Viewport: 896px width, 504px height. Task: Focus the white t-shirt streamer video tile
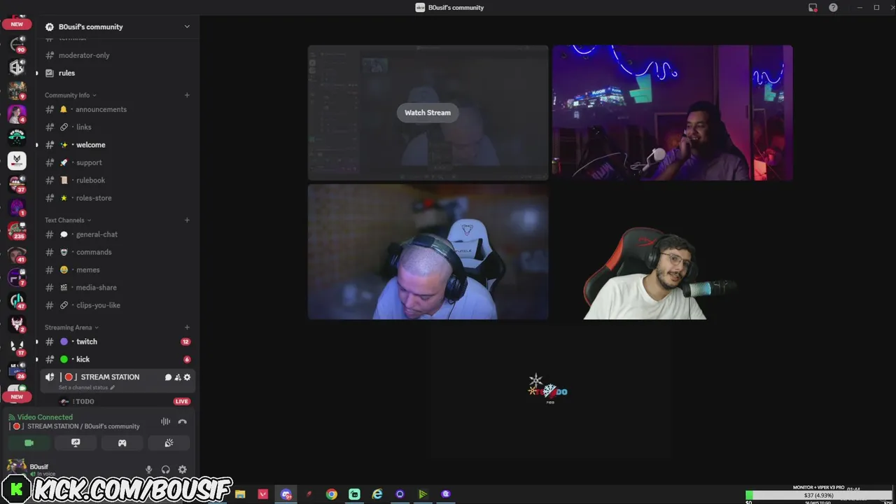(673, 251)
